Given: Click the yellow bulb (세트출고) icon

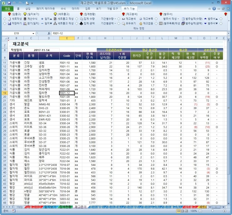Looking at the screenshot, I should (x=55, y=14).
